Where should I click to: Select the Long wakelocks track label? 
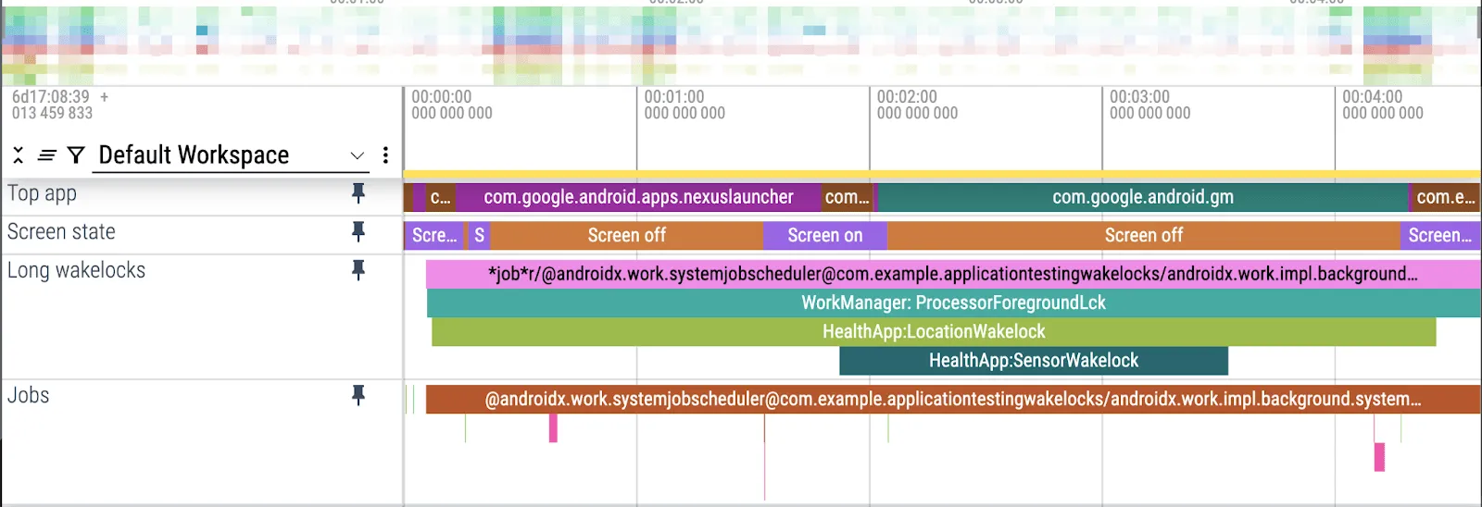77,270
